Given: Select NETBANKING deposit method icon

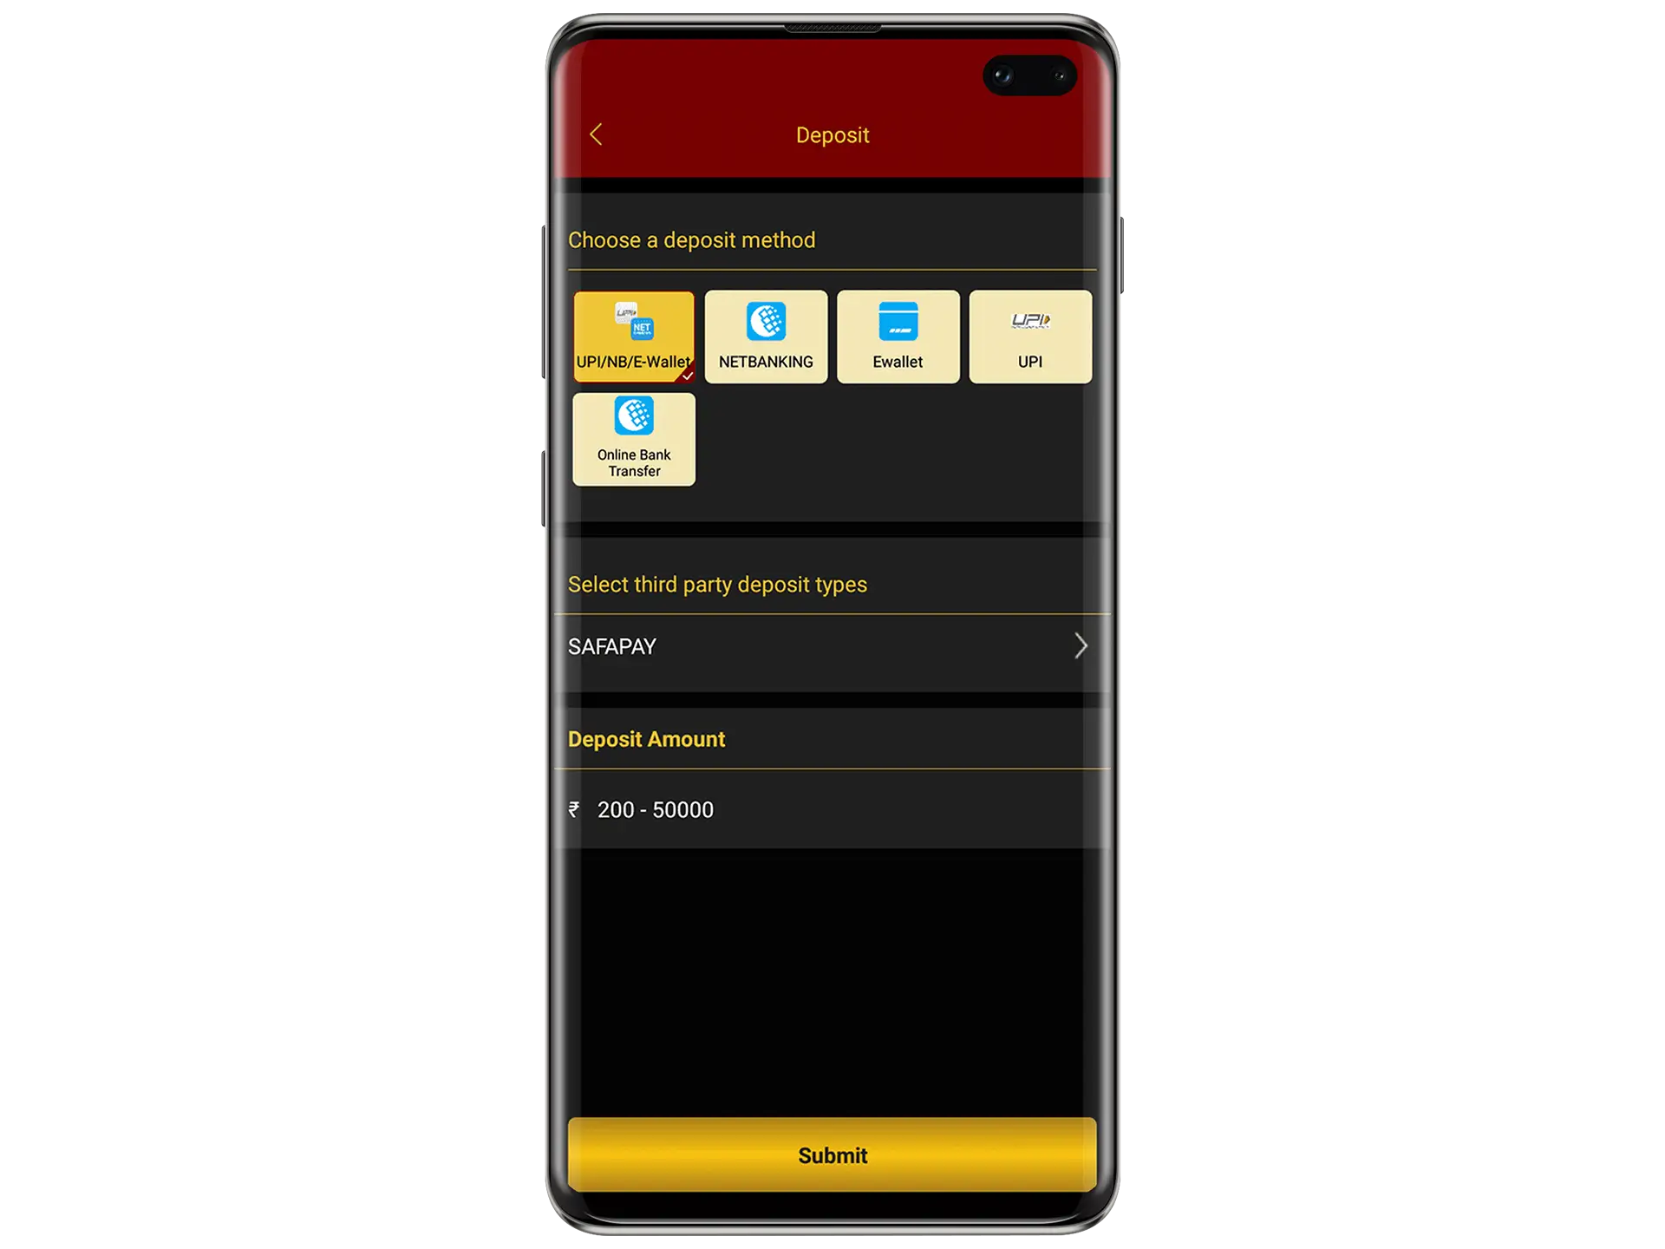Looking at the screenshot, I should pyautogui.click(x=766, y=335).
